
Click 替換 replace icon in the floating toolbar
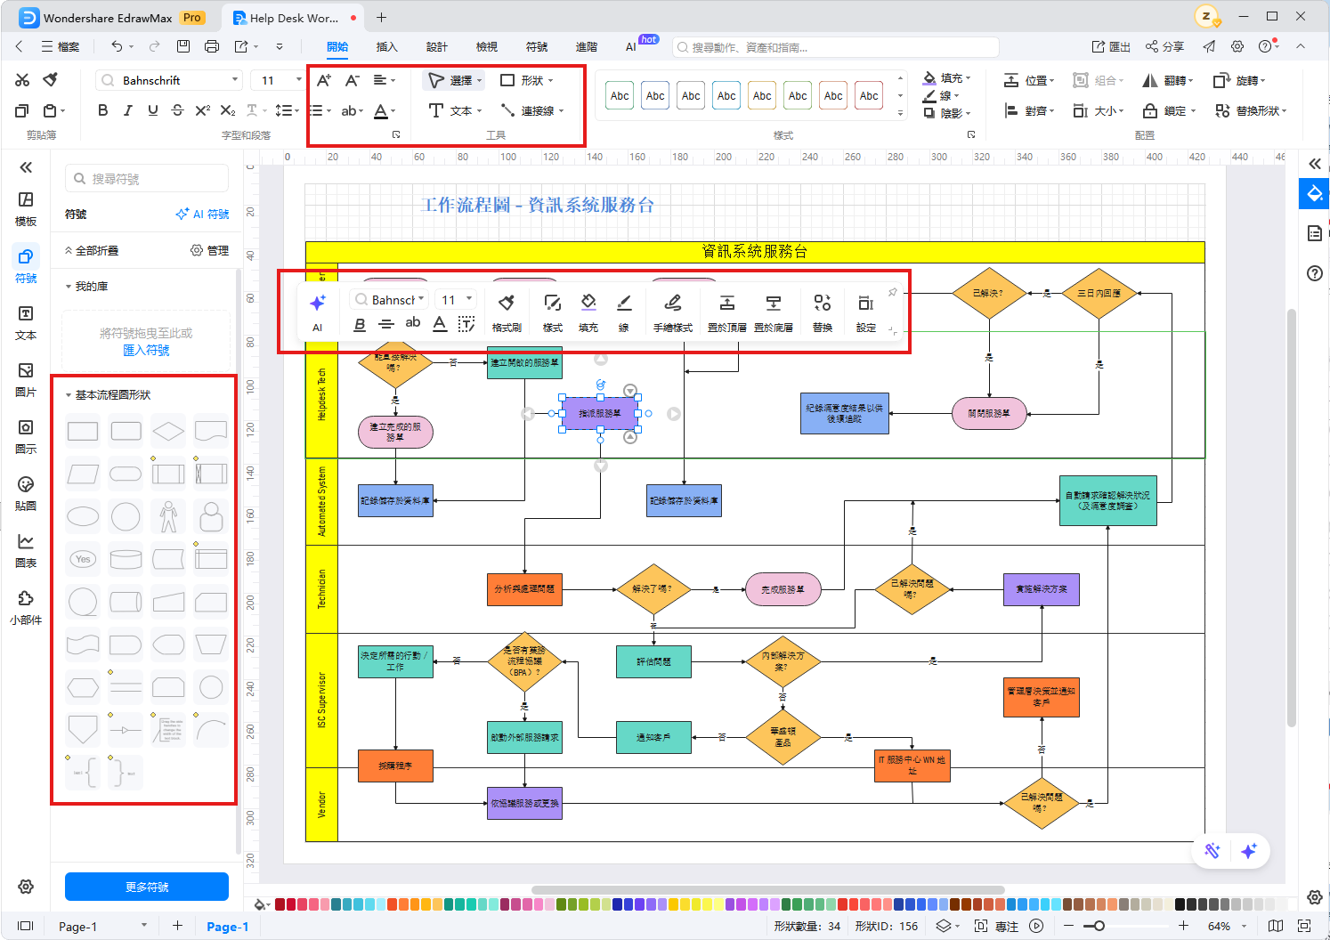[x=823, y=313]
